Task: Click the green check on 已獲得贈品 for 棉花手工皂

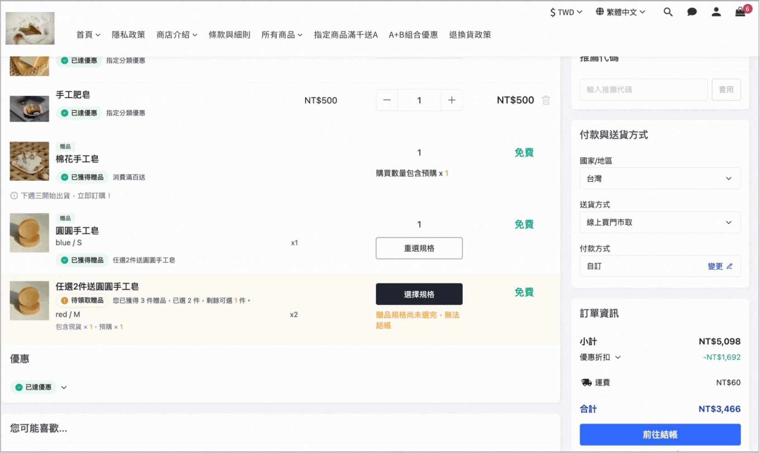Action: 65,177
